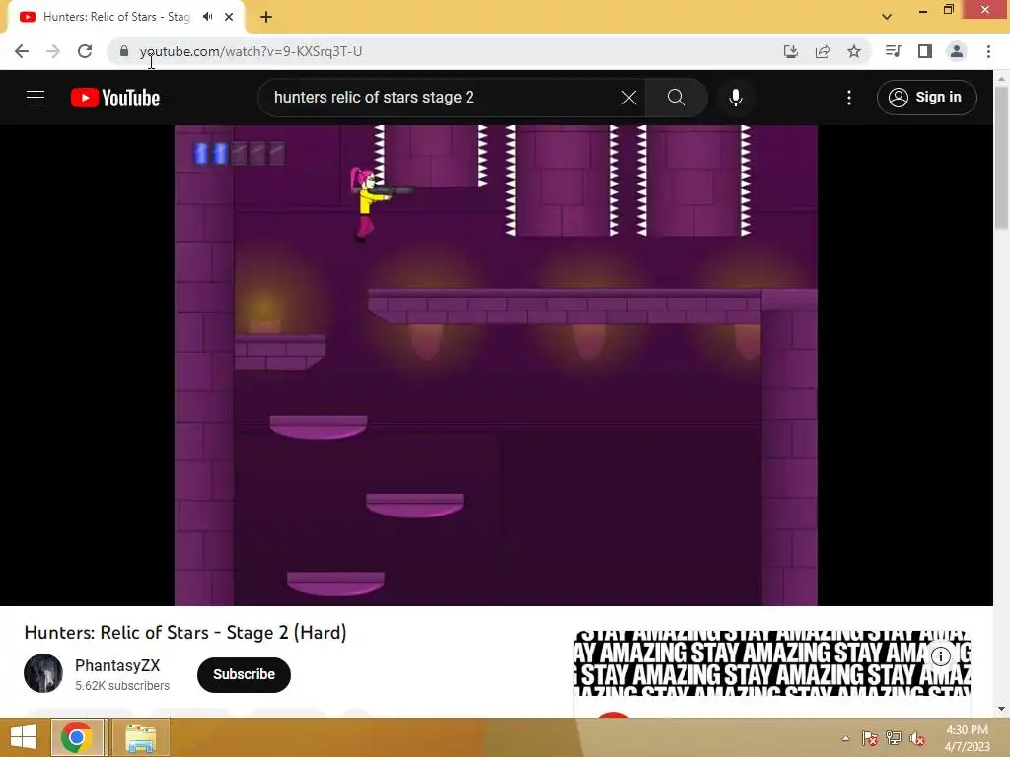Reload the page
1010x757 pixels.
point(85,51)
